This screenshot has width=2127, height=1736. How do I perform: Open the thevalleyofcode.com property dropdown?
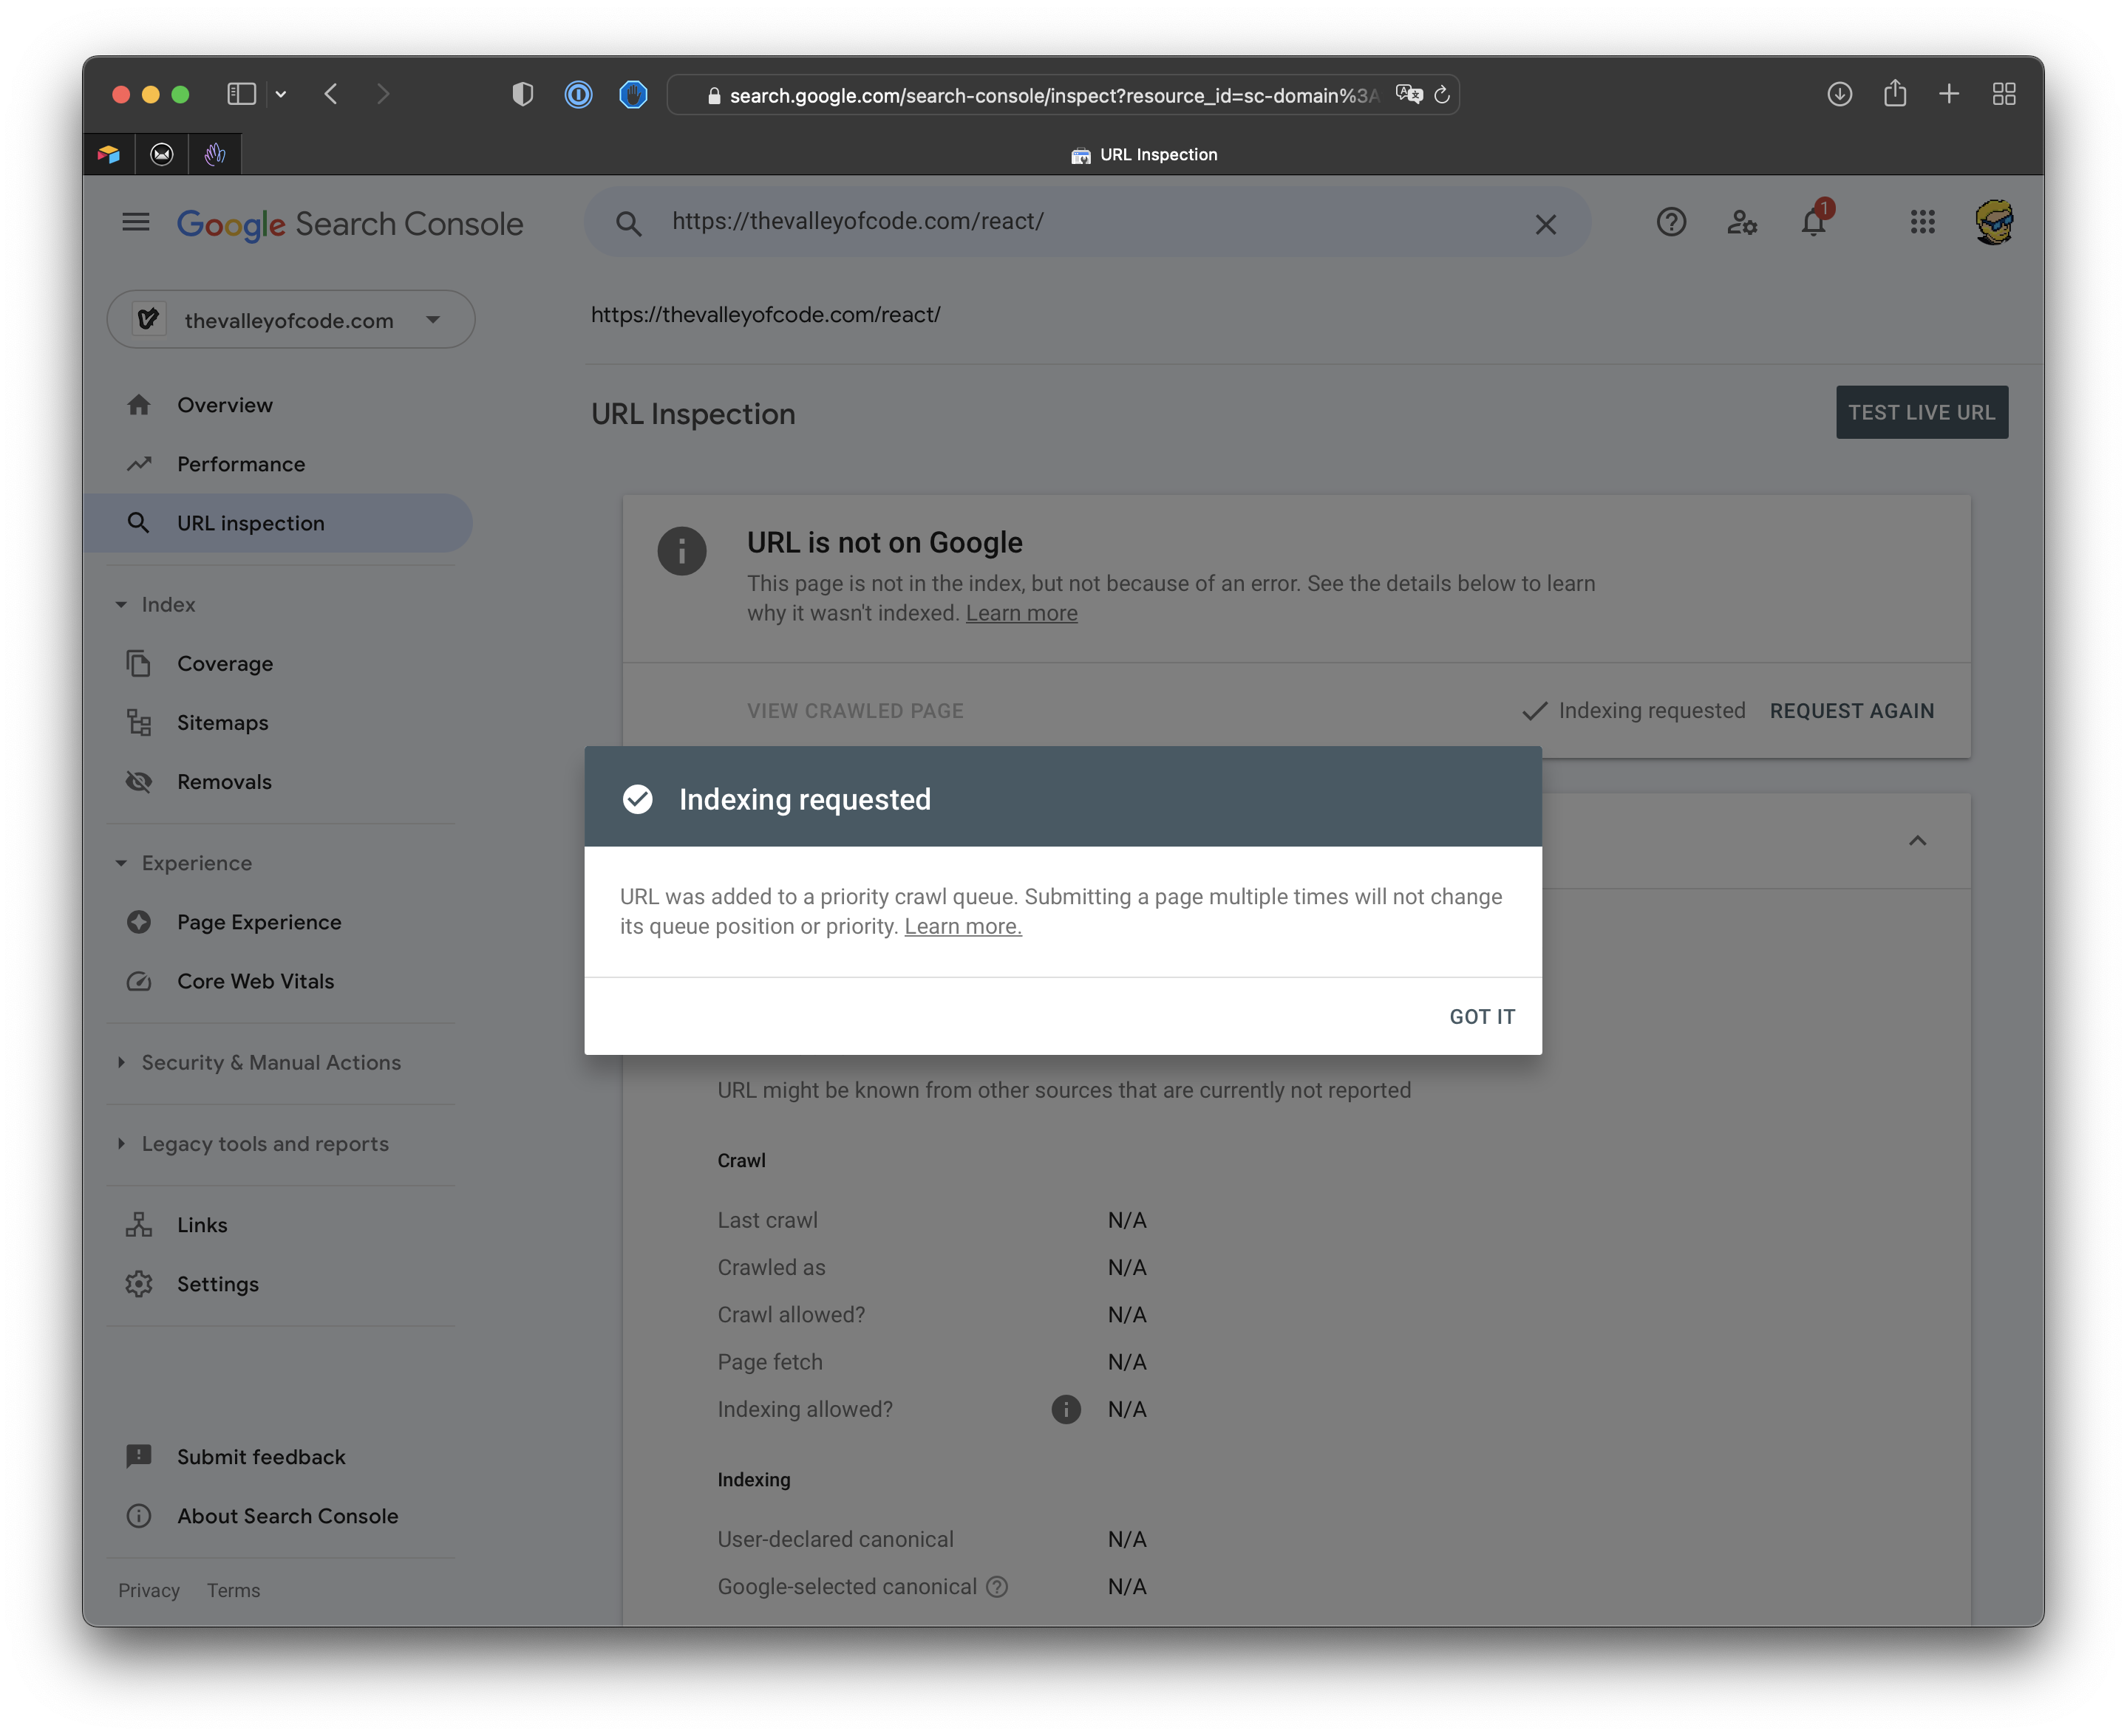pos(290,320)
